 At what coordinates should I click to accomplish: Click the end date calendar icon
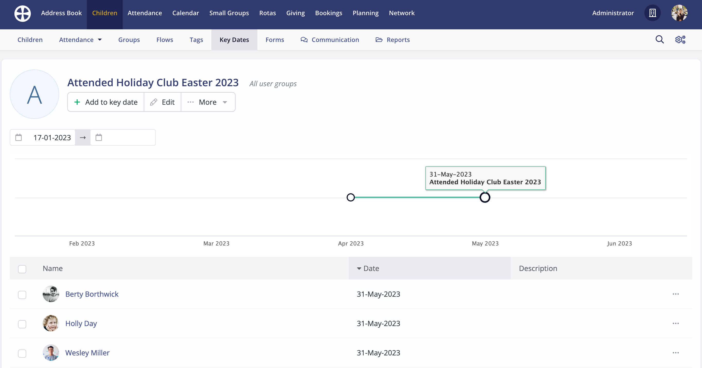[x=99, y=137]
